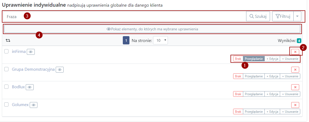This screenshot has width=309, height=122.
Task: Click the eye icon next to Golumex
Action: click(33, 105)
